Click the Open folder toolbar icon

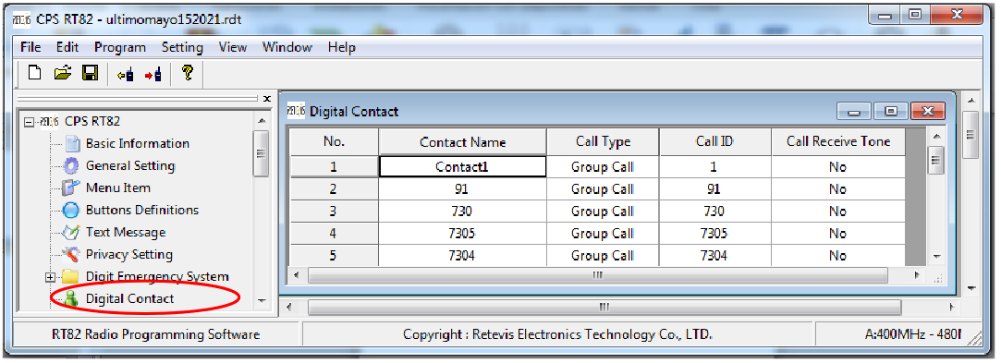tap(63, 73)
